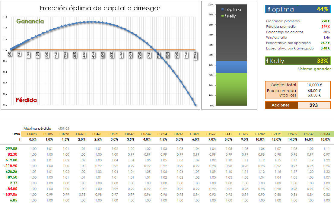Screen dimensions: 334x222
Task: Click the 'Sistema ganador' text
Action: 314,69
